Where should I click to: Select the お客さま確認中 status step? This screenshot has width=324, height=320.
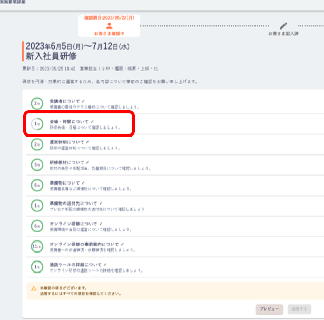pyautogui.click(x=109, y=26)
